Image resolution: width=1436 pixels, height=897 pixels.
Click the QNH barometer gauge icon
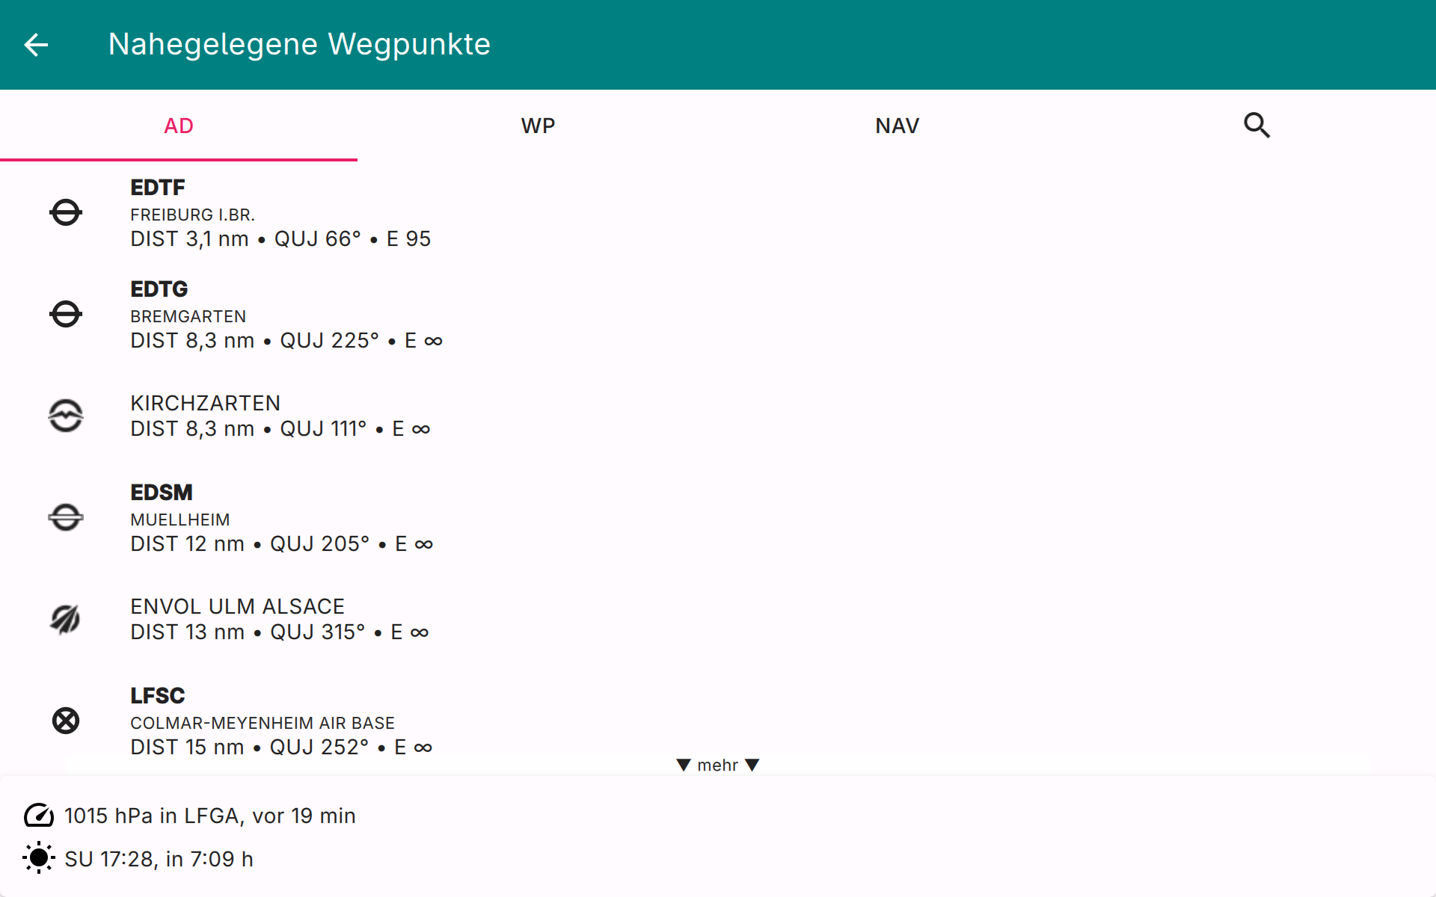click(x=39, y=816)
